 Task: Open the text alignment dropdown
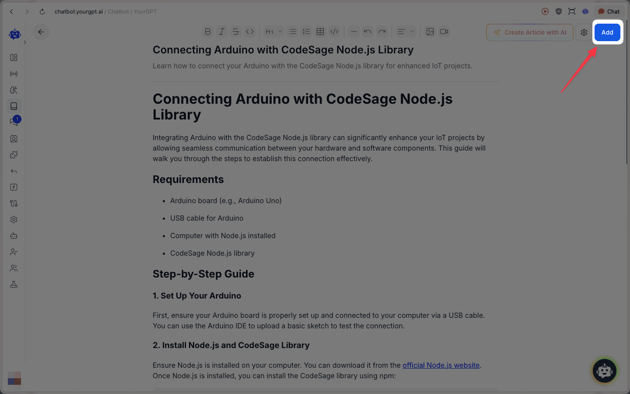[405, 31]
